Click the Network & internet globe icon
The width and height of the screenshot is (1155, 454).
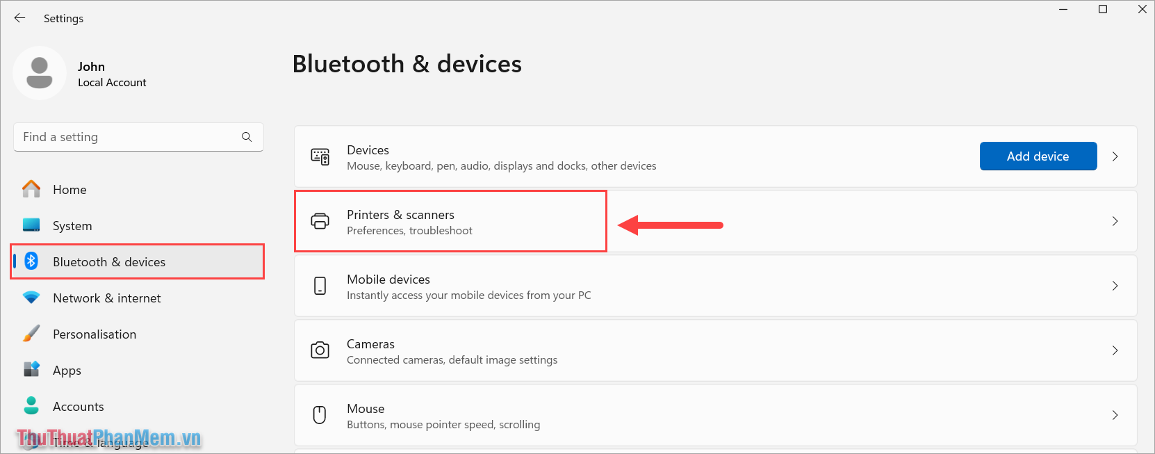pyautogui.click(x=31, y=298)
